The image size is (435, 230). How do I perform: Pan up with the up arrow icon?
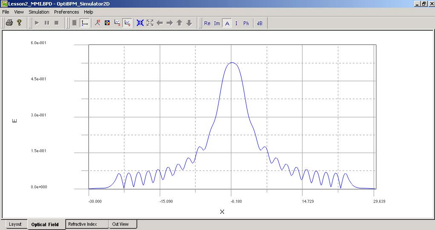(179, 23)
